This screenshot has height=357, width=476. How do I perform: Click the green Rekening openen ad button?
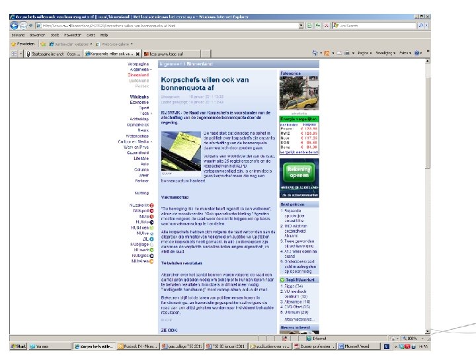pyautogui.click(x=299, y=172)
